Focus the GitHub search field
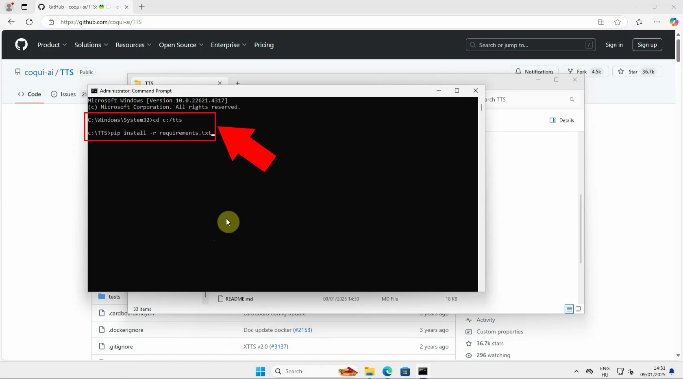The height and width of the screenshot is (379, 683). tap(531, 45)
